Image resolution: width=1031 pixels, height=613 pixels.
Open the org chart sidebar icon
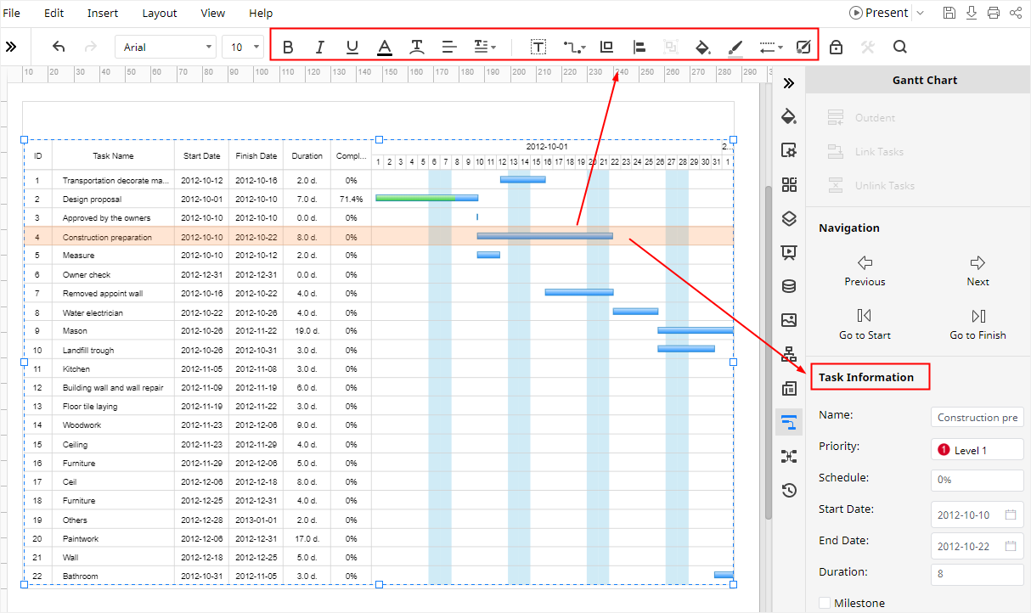coord(789,354)
